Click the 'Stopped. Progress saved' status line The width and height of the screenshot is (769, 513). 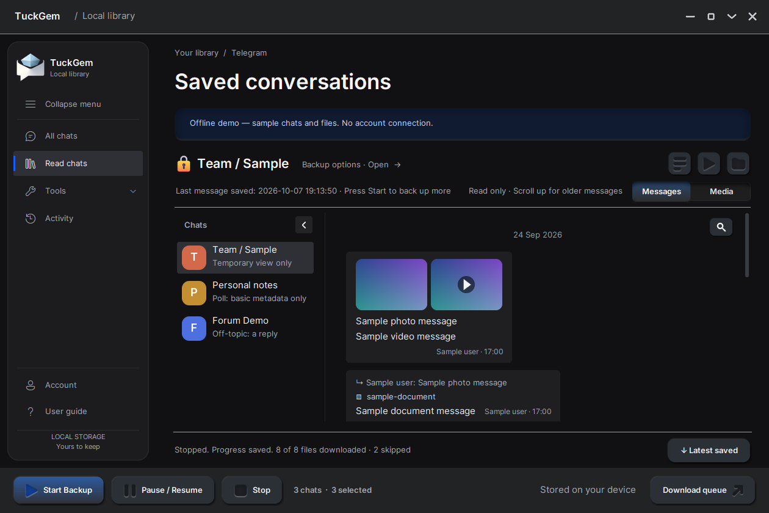click(292, 450)
